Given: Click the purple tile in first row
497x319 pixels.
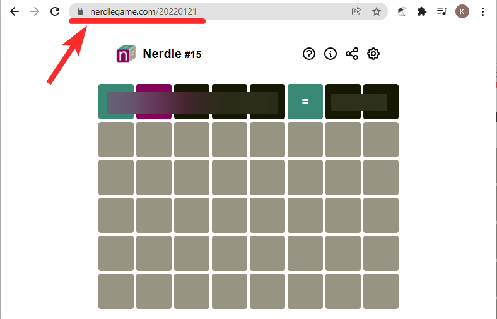Looking at the screenshot, I should point(154,101).
